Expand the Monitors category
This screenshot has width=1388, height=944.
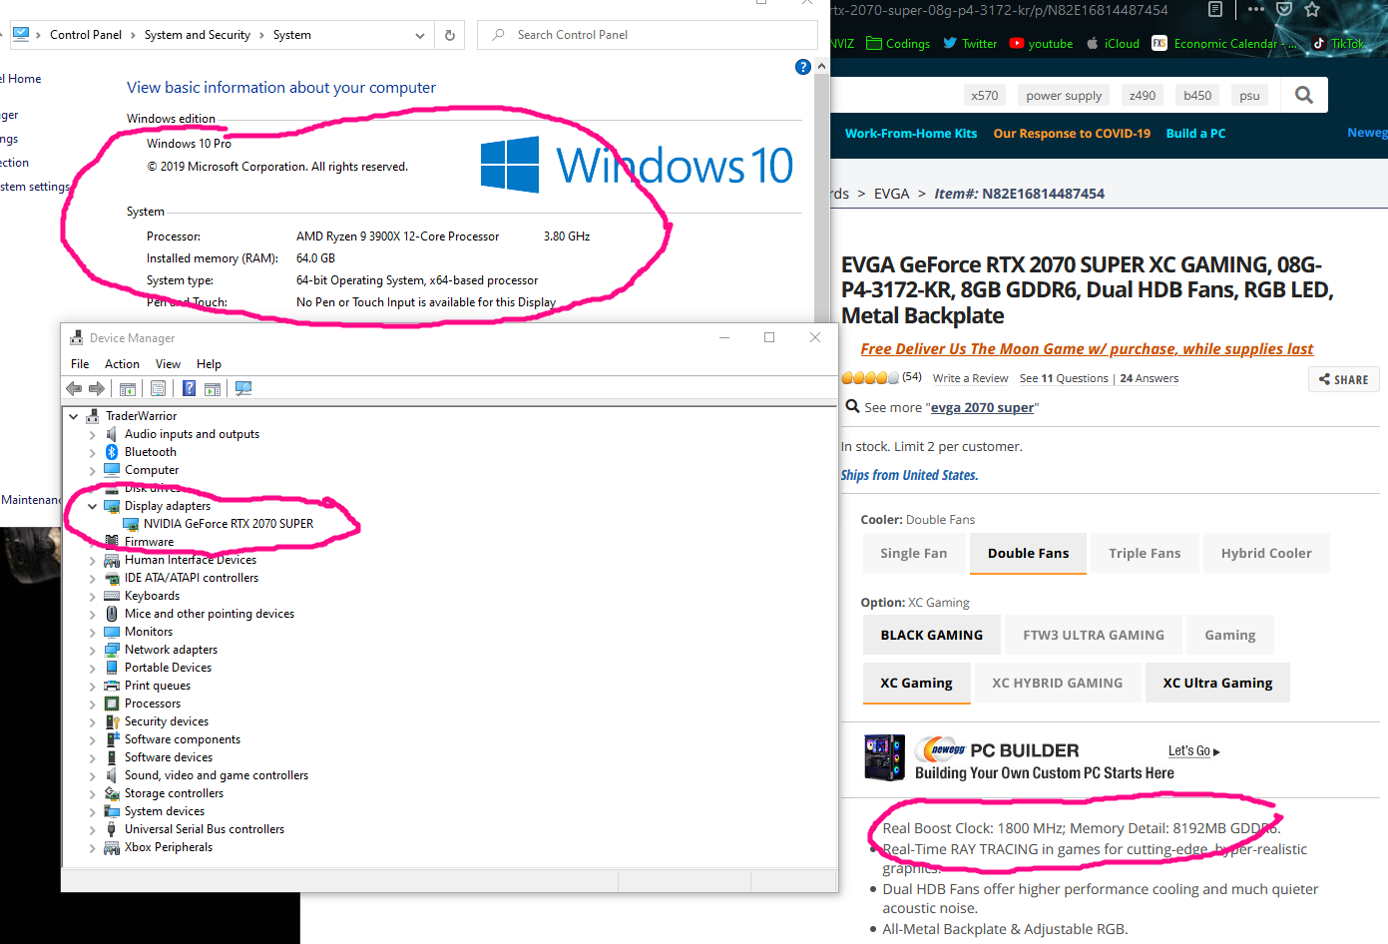point(93,632)
